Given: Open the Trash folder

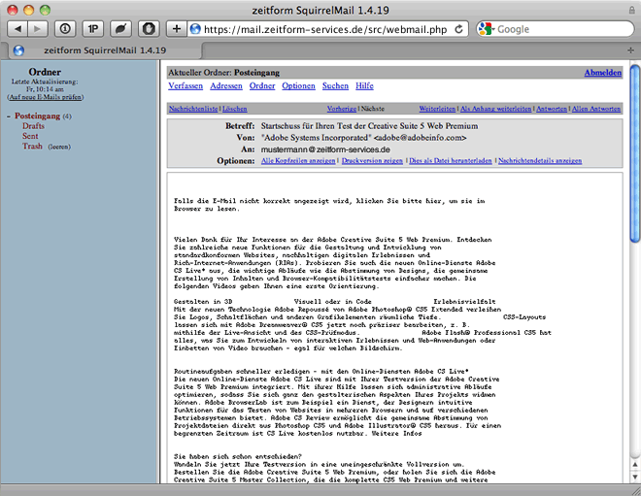Looking at the screenshot, I should [x=32, y=147].
